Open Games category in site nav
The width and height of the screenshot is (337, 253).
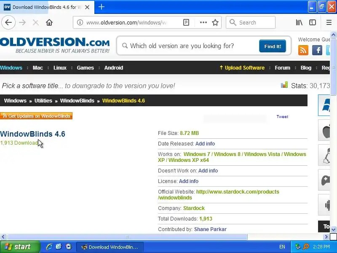(86, 67)
